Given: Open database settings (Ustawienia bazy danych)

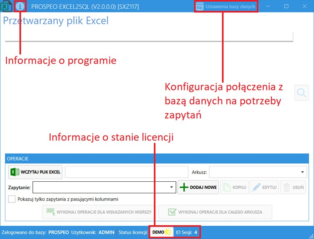Looking at the screenshot, I should click(x=226, y=7).
